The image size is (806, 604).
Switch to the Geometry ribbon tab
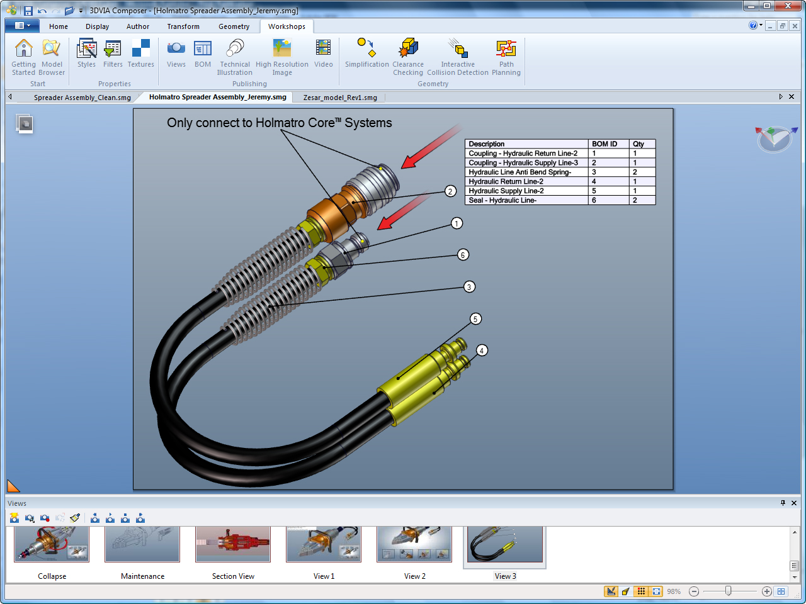(x=234, y=26)
